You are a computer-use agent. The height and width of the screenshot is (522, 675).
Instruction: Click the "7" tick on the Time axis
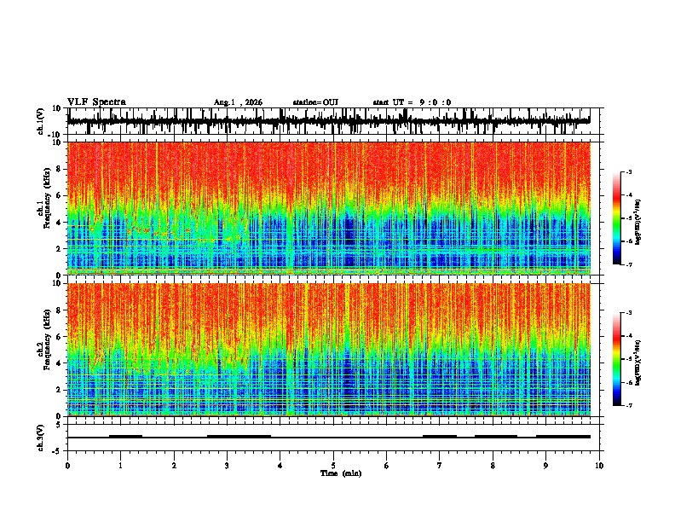click(440, 466)
